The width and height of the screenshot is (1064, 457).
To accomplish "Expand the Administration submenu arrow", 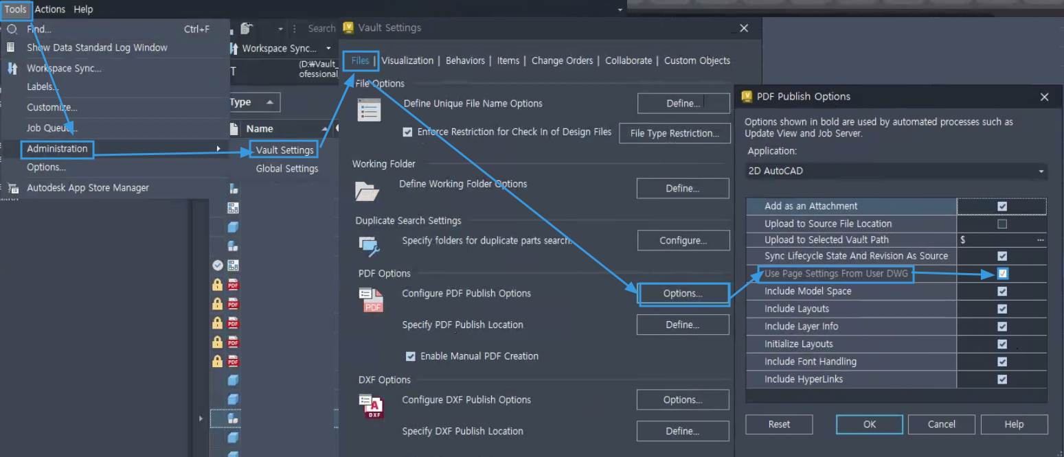I will 219,148.
